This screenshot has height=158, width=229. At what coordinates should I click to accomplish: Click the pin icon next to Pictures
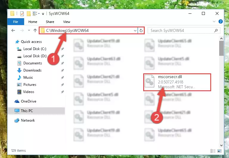[x=62, y=85]
